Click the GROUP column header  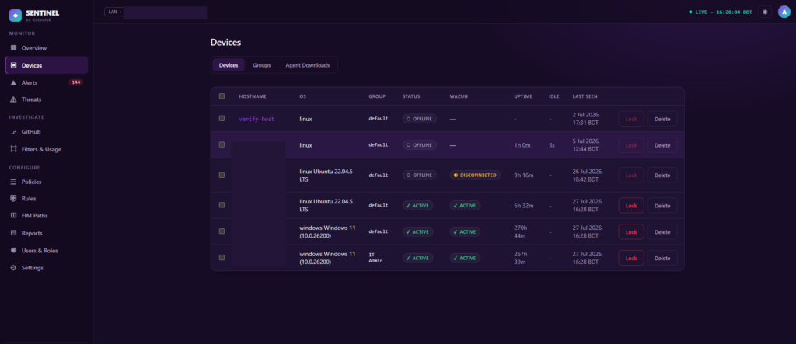point(377,96)
